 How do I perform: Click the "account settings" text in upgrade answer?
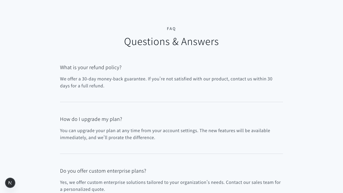(180, 131)
